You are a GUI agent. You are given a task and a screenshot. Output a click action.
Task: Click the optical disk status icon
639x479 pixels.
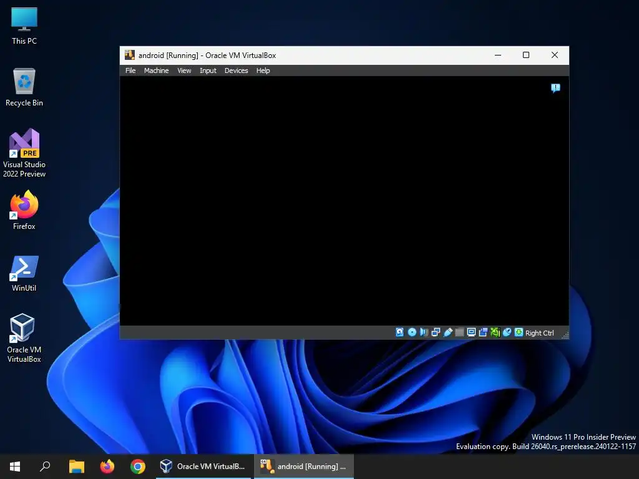pos(412,332)
